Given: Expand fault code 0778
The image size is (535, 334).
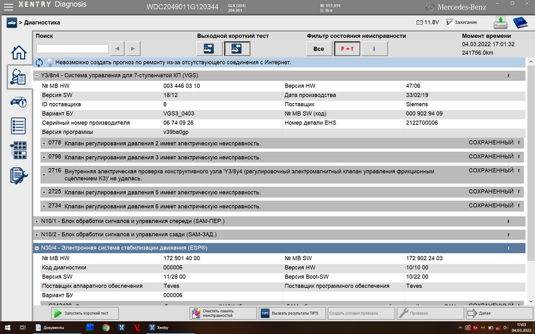Looking at the screenshot, I should (44, 144).
